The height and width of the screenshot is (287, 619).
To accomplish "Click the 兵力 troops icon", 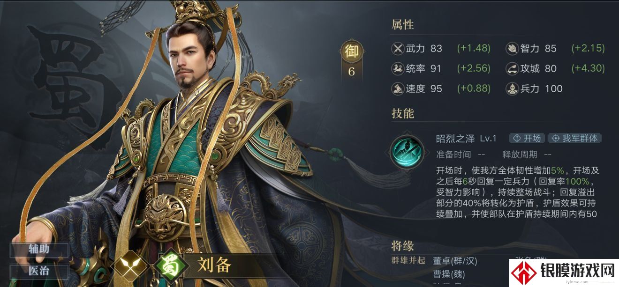I will 512,88.
